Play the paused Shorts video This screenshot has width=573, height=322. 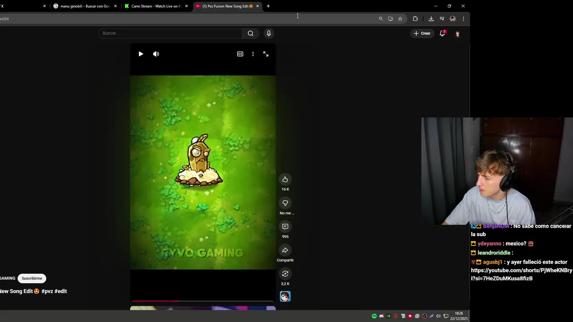click(141, 54)
